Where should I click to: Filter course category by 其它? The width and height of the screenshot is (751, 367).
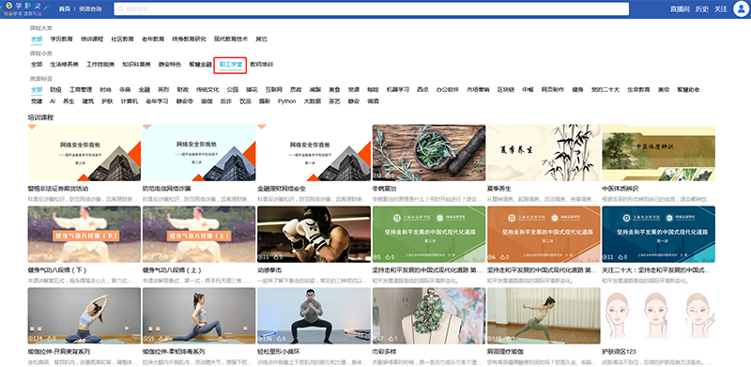pos(261,38)
